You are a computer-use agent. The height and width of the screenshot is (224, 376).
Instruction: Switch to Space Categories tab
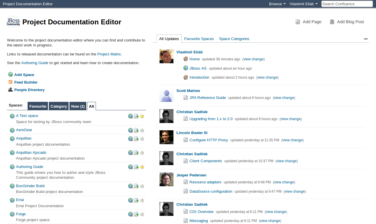[234, 39]
